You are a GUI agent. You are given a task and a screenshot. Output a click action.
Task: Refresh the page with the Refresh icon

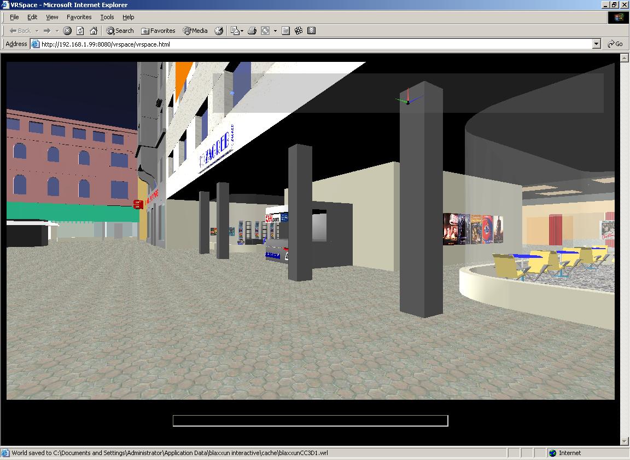click(80, 31)
